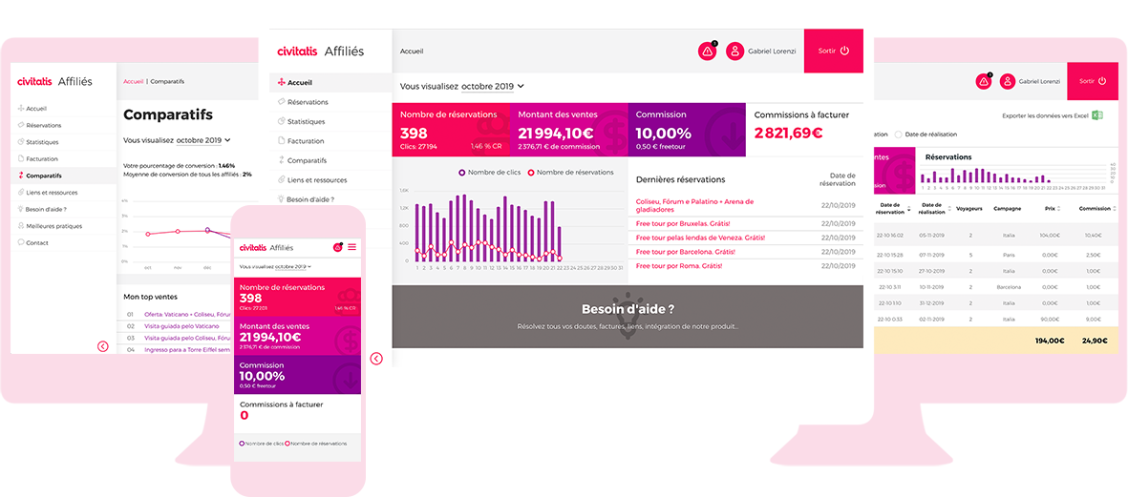Click the "Sortir" button in center dashboard
This screenshot has width=1128, height=497.
click(x=833, y=51)
